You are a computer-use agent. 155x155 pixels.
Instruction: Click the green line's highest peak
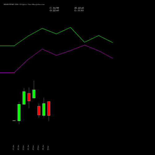coord(70,27)
